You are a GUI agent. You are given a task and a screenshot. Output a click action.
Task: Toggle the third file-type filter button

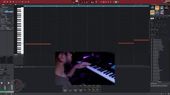pyautogui.click(x=159, y=18)
